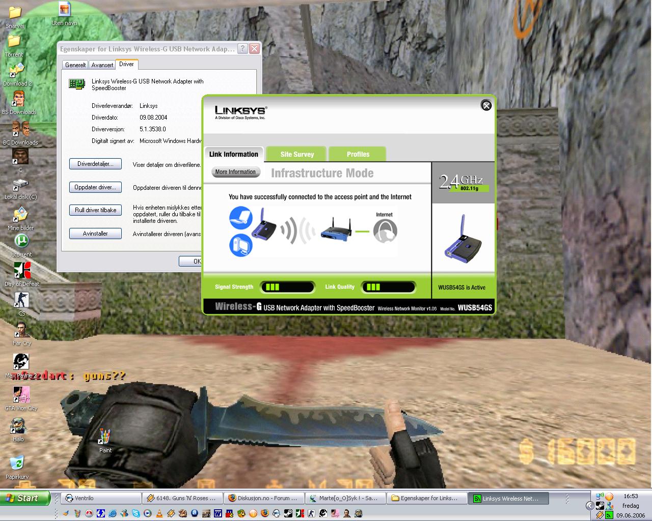652x521 pixels.
Task: Click the Rull driver tilbake button
Action: (x=95, y=210)
